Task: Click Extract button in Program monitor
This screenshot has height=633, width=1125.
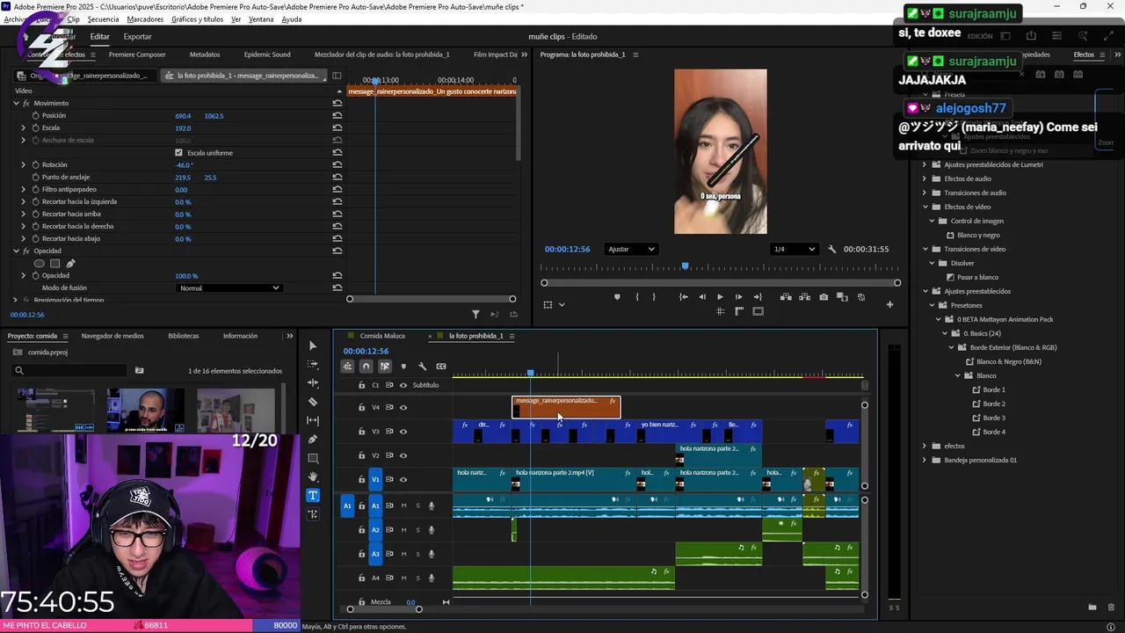Action: [804, 297]
